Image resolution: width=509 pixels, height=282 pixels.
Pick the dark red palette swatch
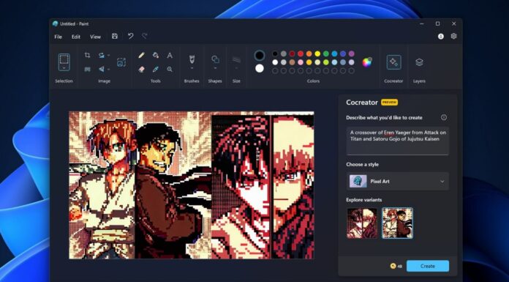click(292, 53)
